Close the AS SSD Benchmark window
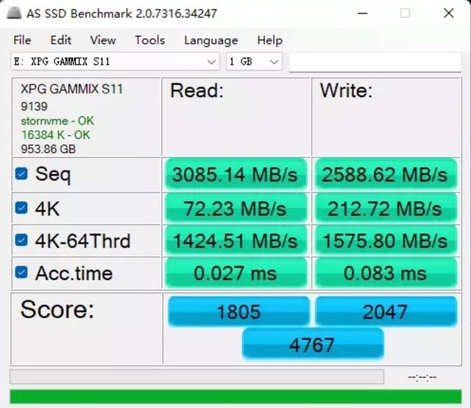 (449, 13)
